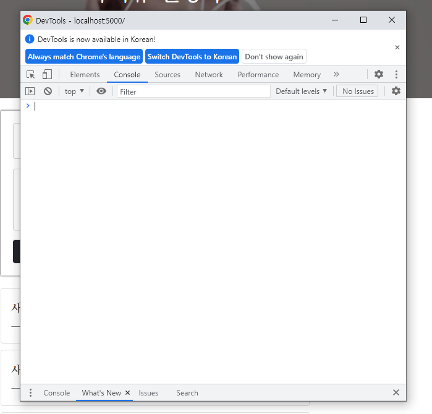The image size is (432, 414).
Task: Focus the console Filter input field
Action: [x=193, y=91]
